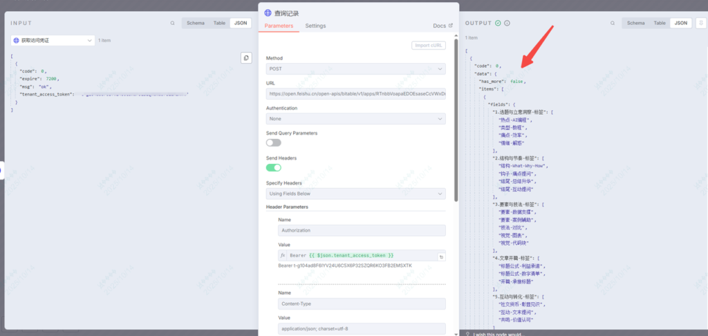
Task: Switch to the Settings tab
Action: (315, 26)
